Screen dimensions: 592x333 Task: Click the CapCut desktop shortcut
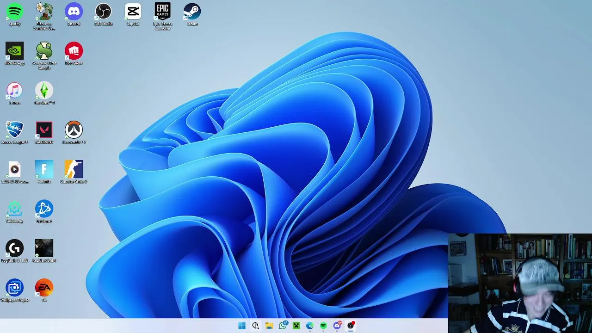point(133,14)
